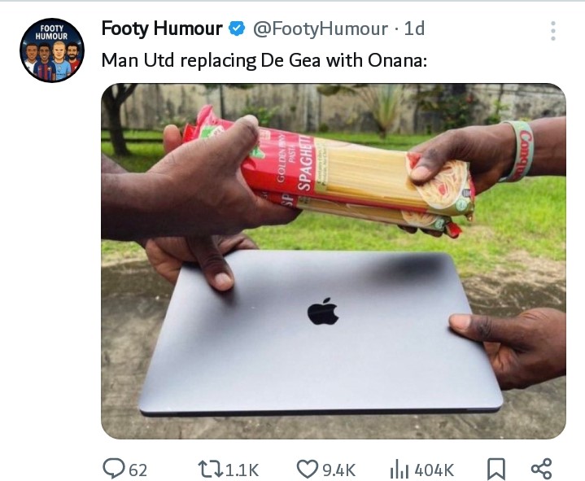View analytics via the bar chart icon
Viewport: 585px width, 481px height.
click(399, 470)
